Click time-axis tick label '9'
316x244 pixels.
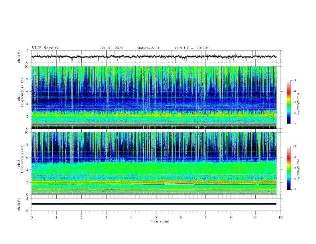[x=255, y=217]
